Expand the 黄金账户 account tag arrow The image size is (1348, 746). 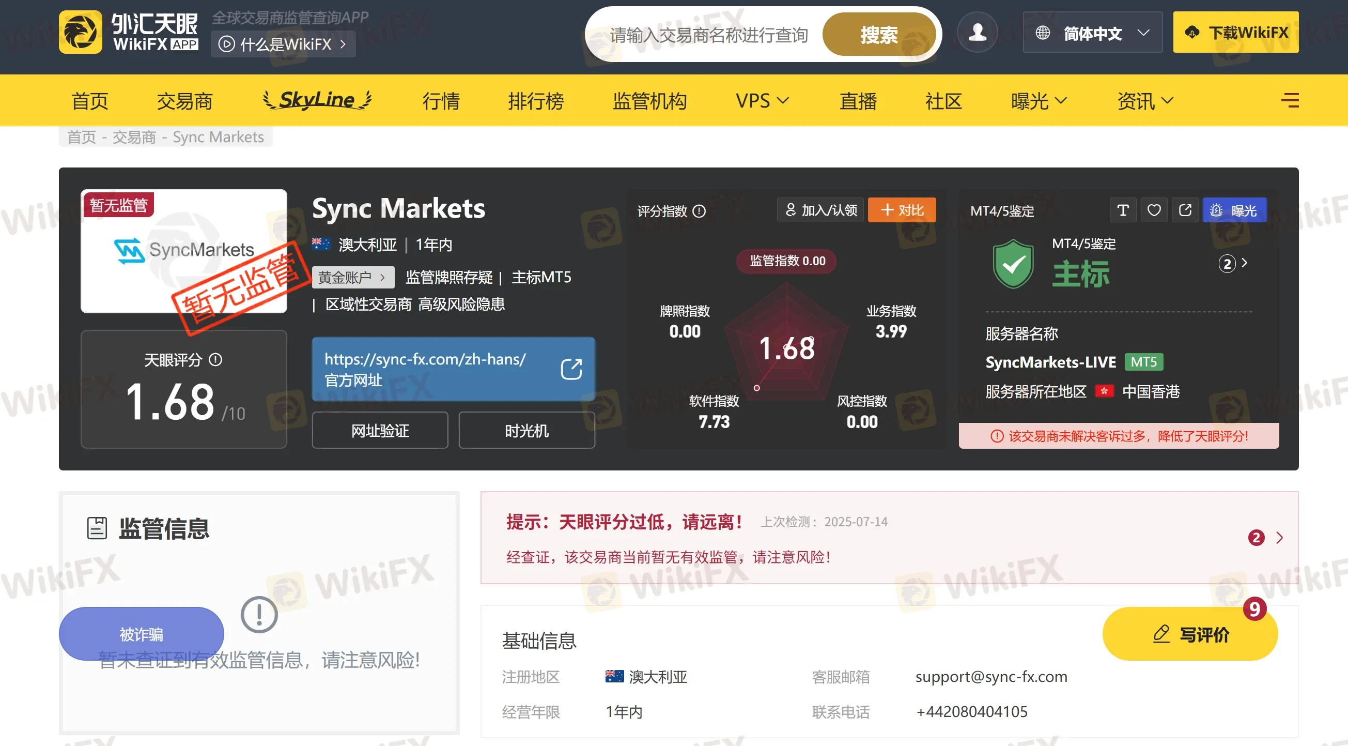point(382,278)
